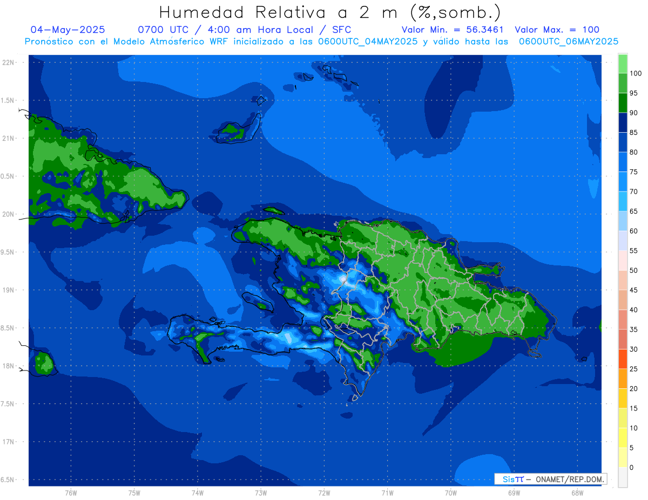The height and width of the screenshot is (500, 648).
Task: Click longitude axis label '71W'
Action: click(387, 492)
